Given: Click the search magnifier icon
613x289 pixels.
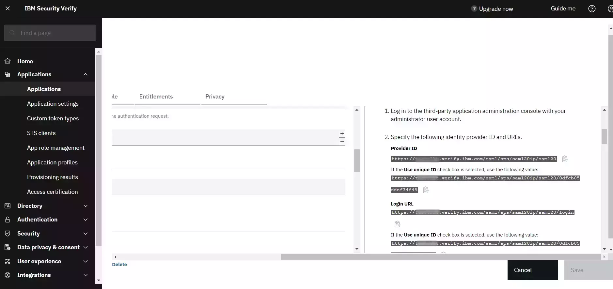Looking at the screenshot, I should click(x=12, y=33).
